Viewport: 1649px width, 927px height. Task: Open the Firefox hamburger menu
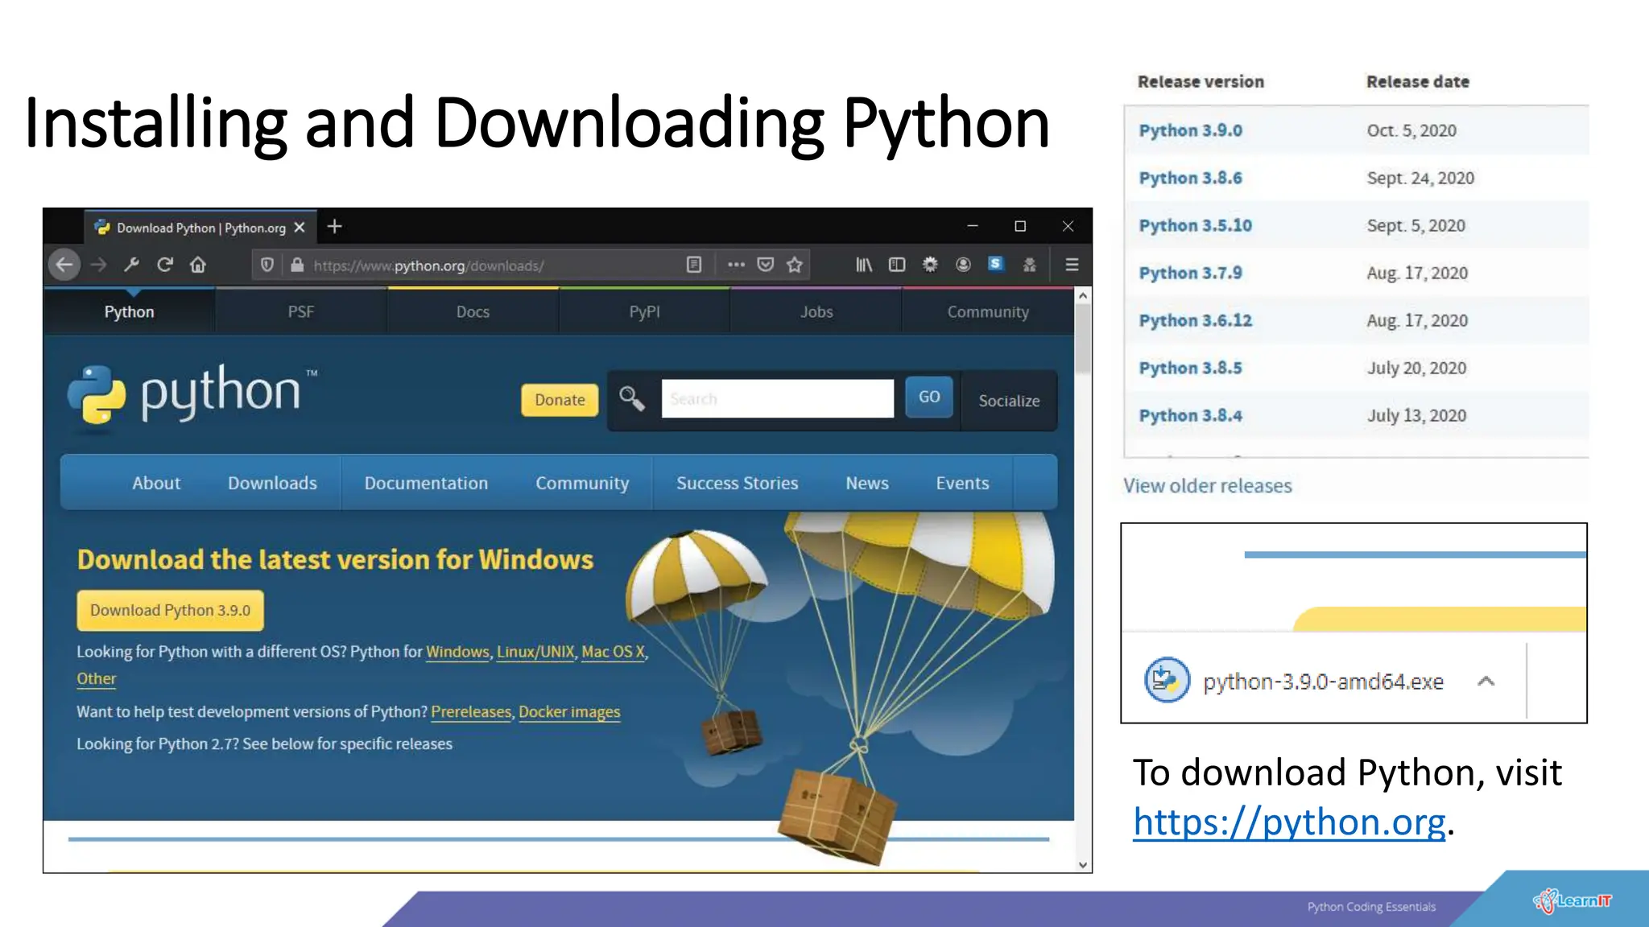(1072, 265)
